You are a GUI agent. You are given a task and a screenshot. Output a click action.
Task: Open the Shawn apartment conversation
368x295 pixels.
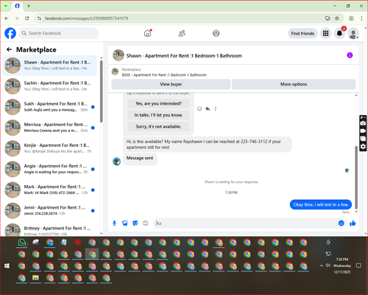(50, 66)
